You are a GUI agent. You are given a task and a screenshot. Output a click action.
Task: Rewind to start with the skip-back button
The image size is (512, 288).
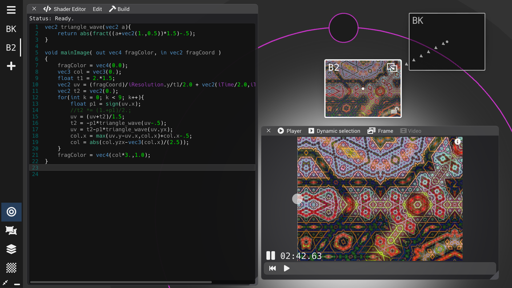pos(272,268)
